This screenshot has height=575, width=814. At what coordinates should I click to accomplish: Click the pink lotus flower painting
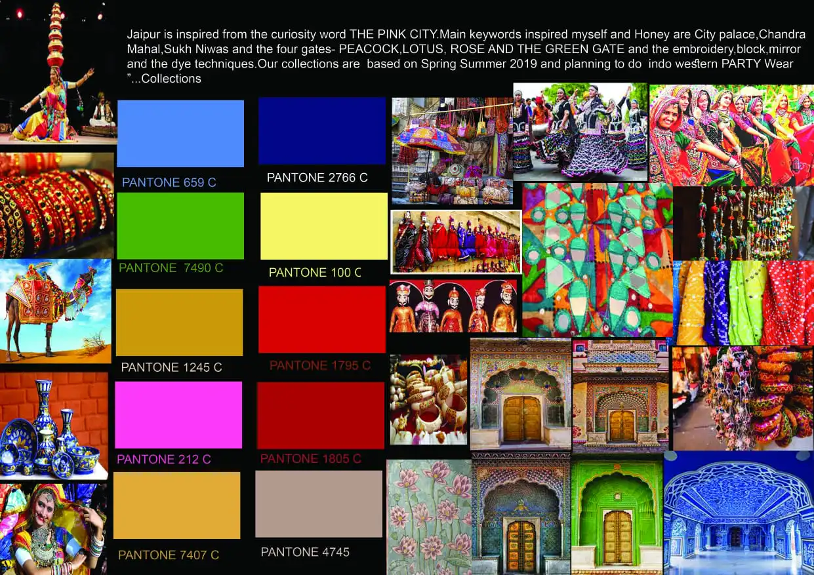(x=429, y=517)
